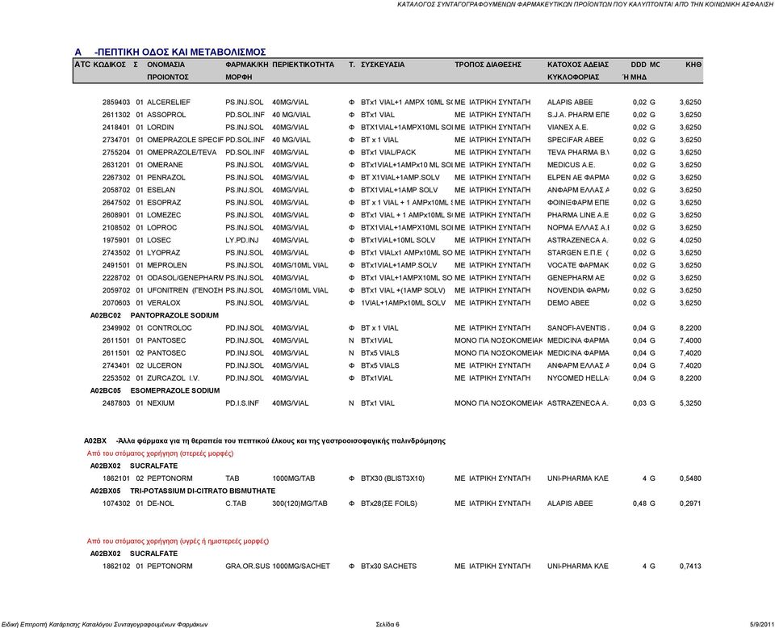The width and height of the screenshot is (775, 628).
Task: Click the 'ΚΗΘ' column header
Action: pyautogui.click(x=693, y=65)
